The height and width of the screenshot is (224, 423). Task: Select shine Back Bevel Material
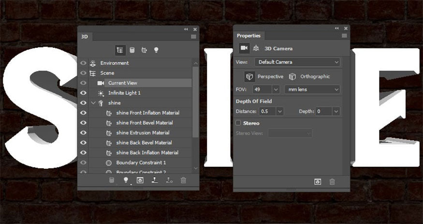pyautogui.click(x=140, y=143)
